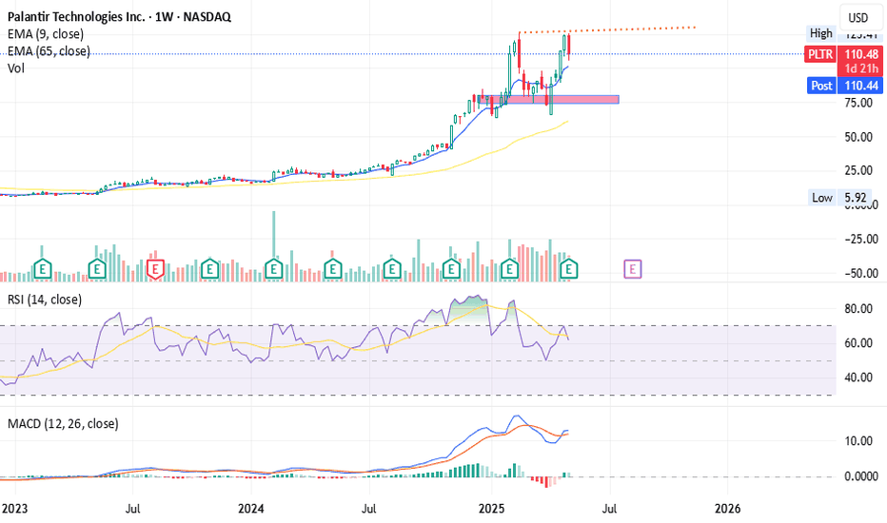Screen dimensions: 887x523
Task: Click the Low 5.92 price label
Action: coord(839,198)
